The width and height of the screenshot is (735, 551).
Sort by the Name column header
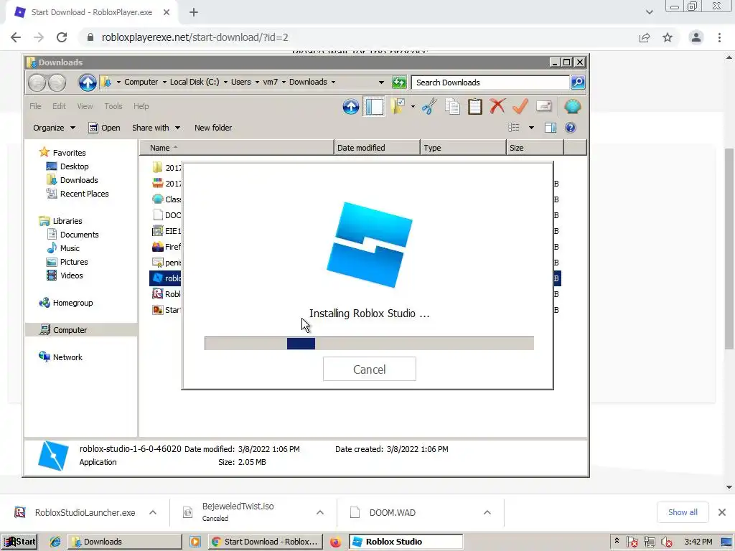(x=237, y=148)
